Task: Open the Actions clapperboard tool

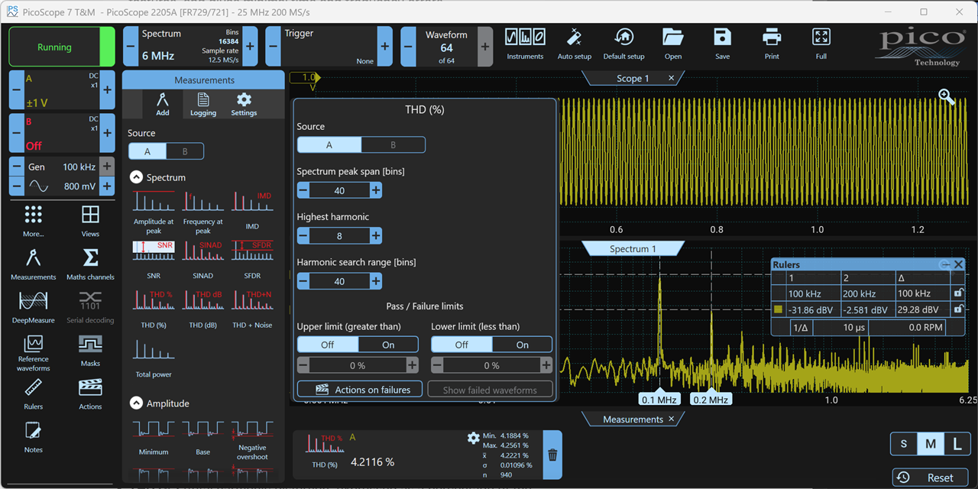Action: click(90, 394)
